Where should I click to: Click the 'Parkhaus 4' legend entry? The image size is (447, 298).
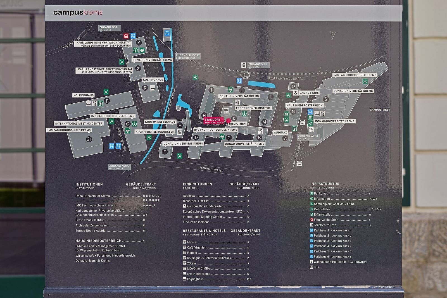[331, 246]
